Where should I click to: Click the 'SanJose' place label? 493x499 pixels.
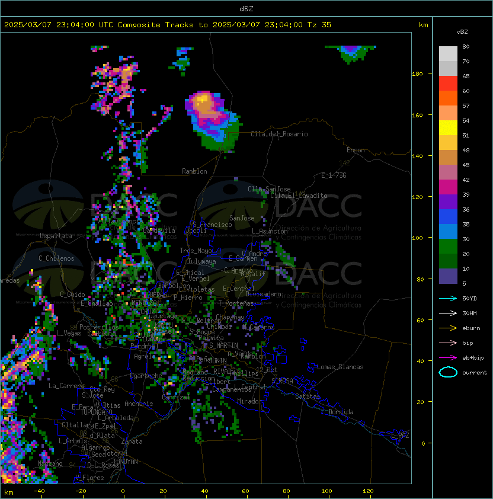click(x=242, y=218)
